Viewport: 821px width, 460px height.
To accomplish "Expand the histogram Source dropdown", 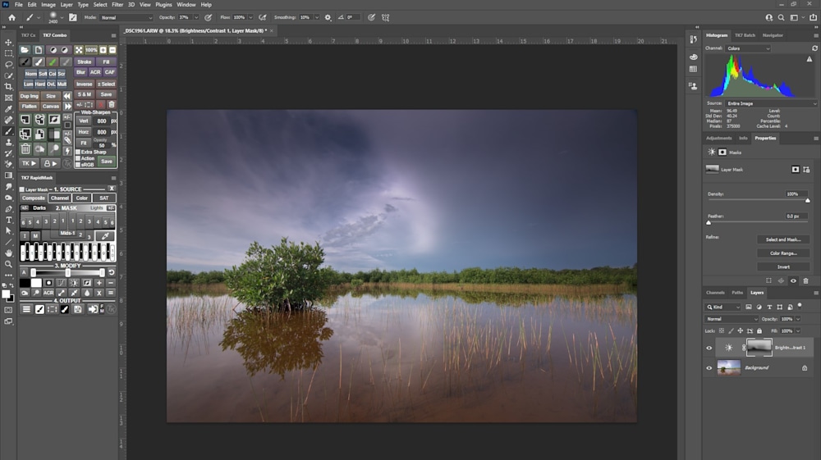I will (x=771, y=103).
